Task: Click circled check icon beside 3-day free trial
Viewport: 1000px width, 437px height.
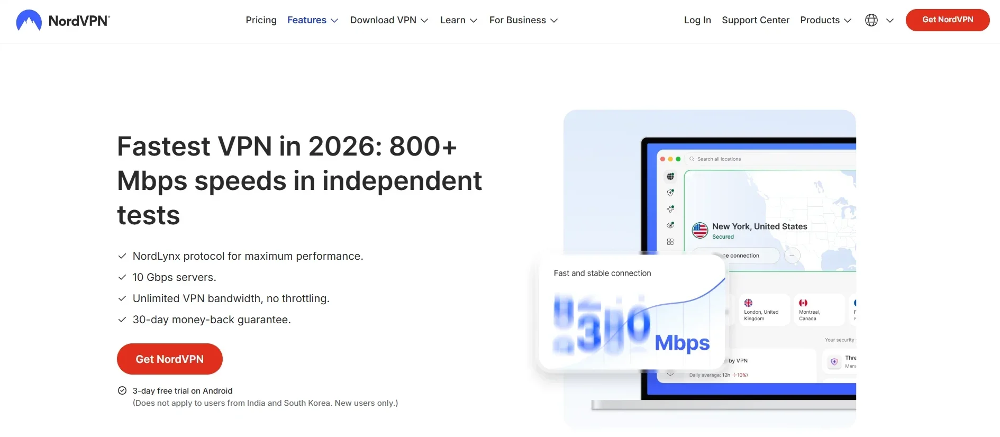Action: coord(122,390)
